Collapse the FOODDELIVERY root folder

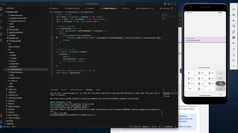pos(12,12)
